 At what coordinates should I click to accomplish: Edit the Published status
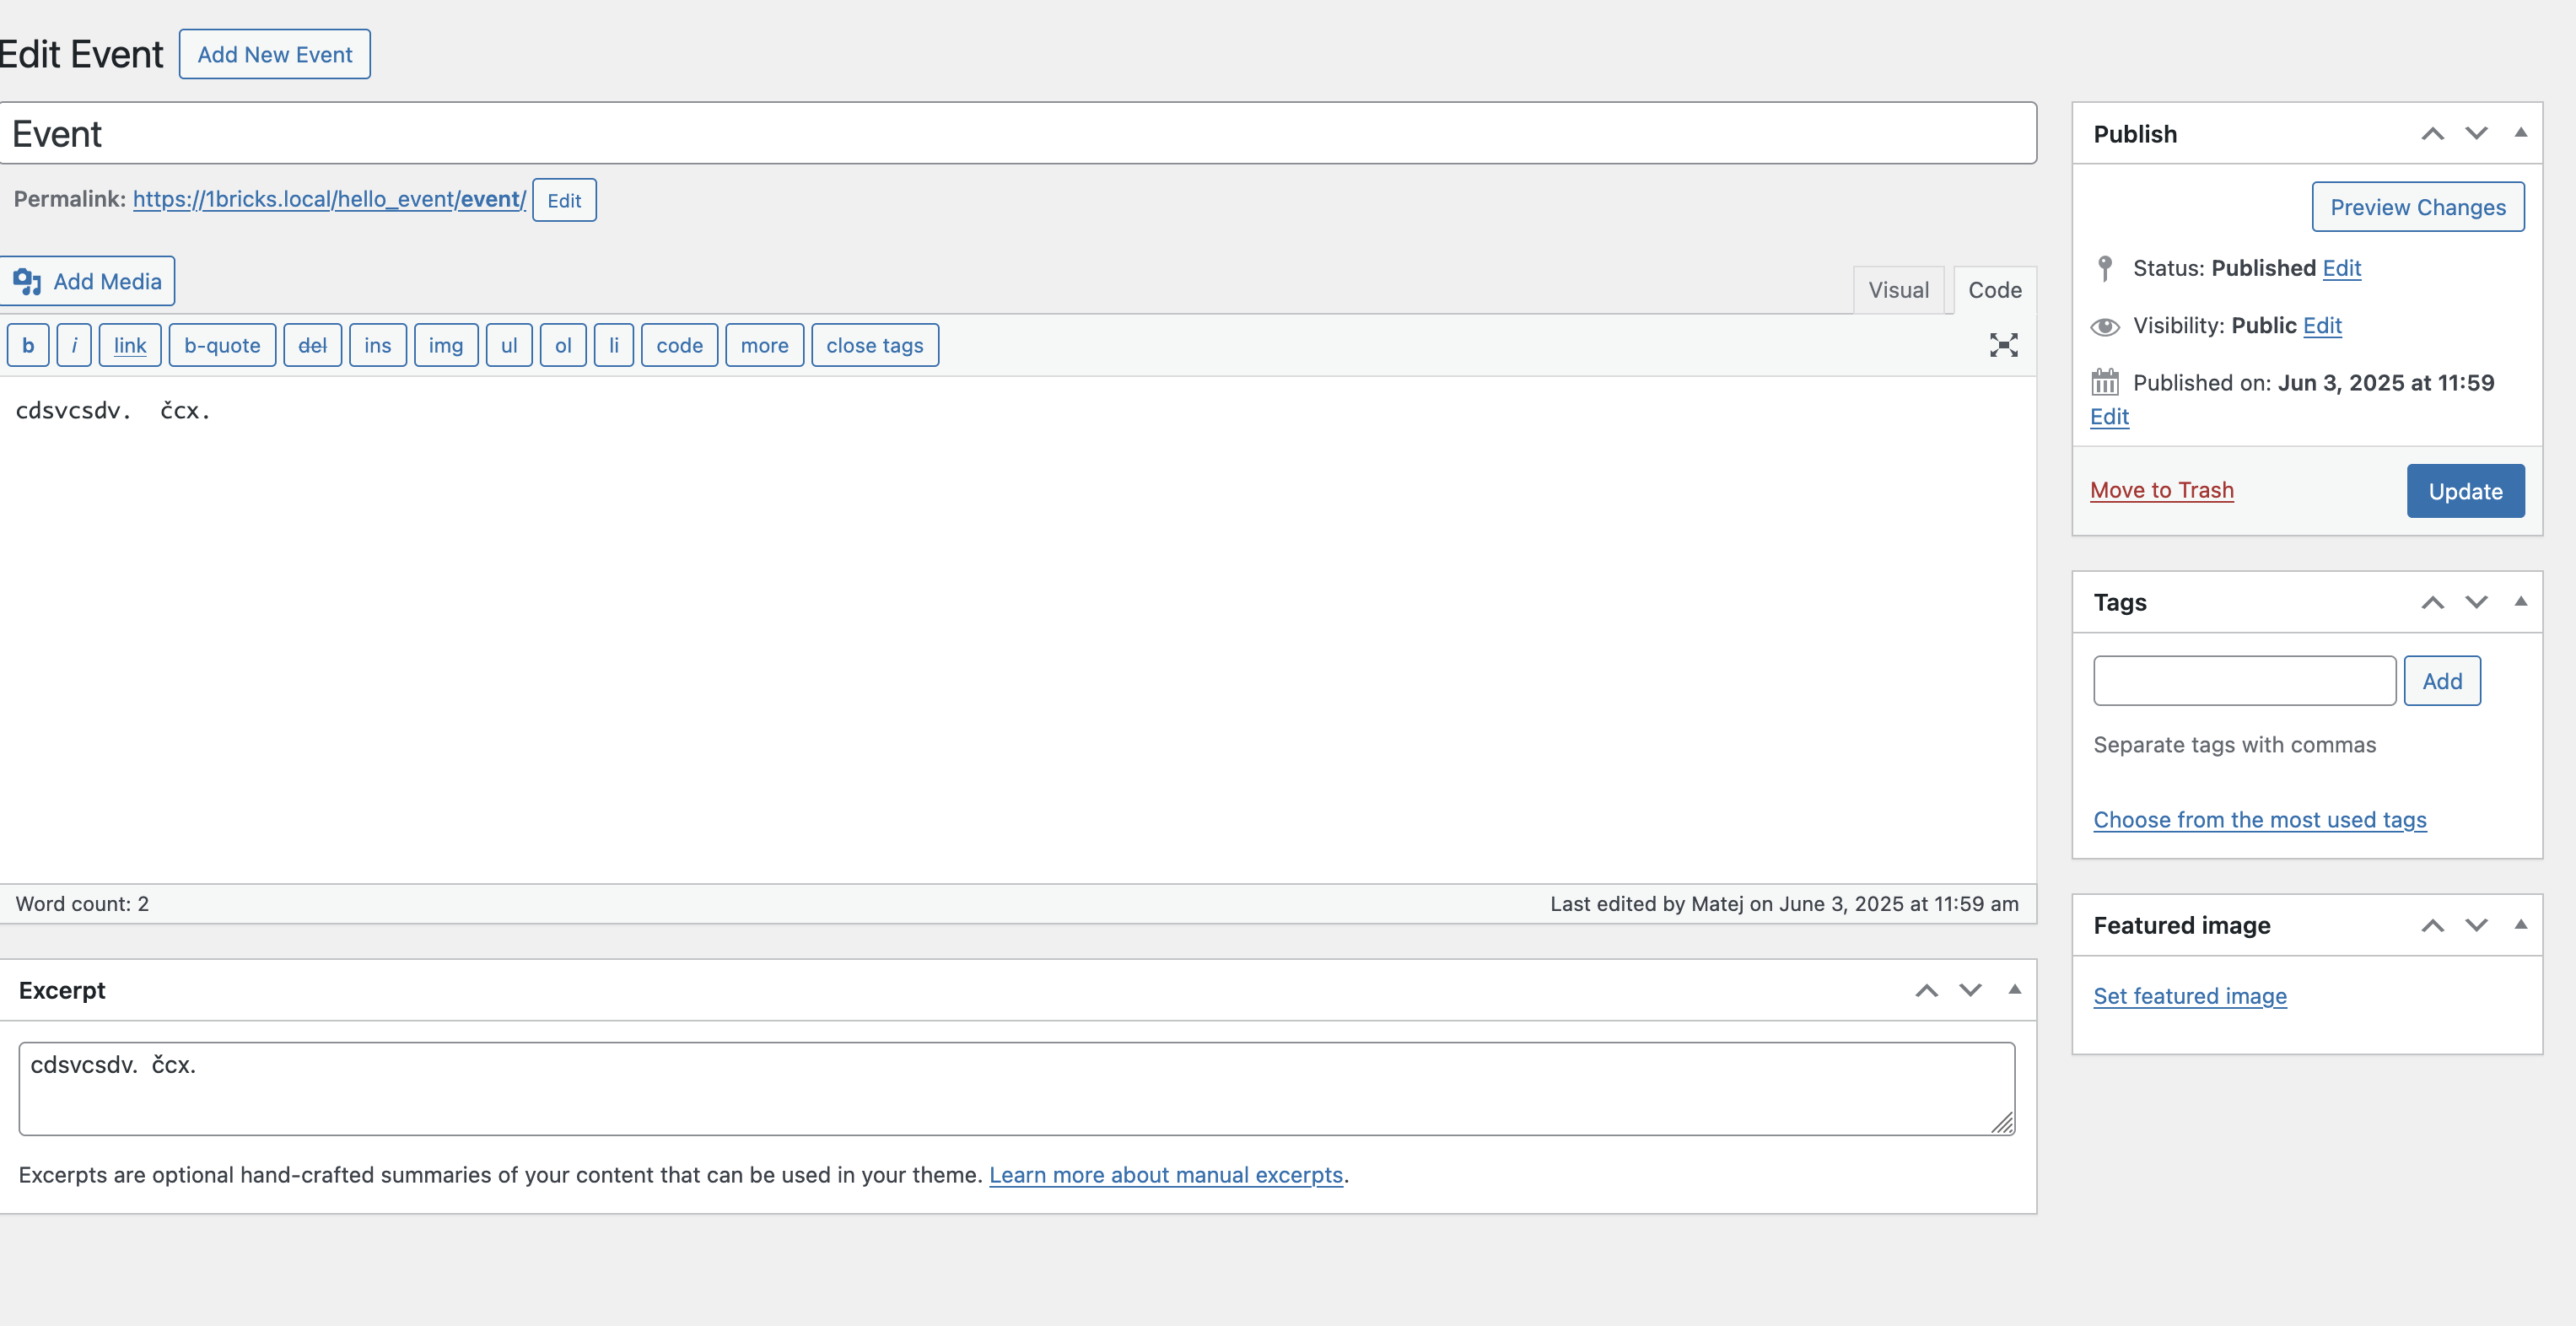pos(2342,268)
